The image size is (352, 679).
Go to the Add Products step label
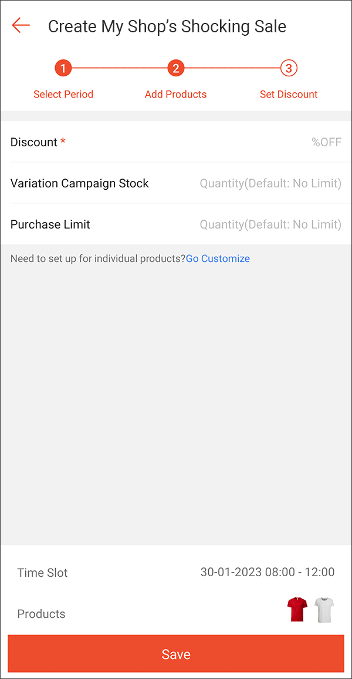coord(175,94)
